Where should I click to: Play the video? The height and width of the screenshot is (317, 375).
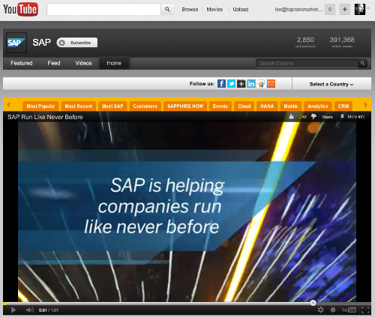13,310
